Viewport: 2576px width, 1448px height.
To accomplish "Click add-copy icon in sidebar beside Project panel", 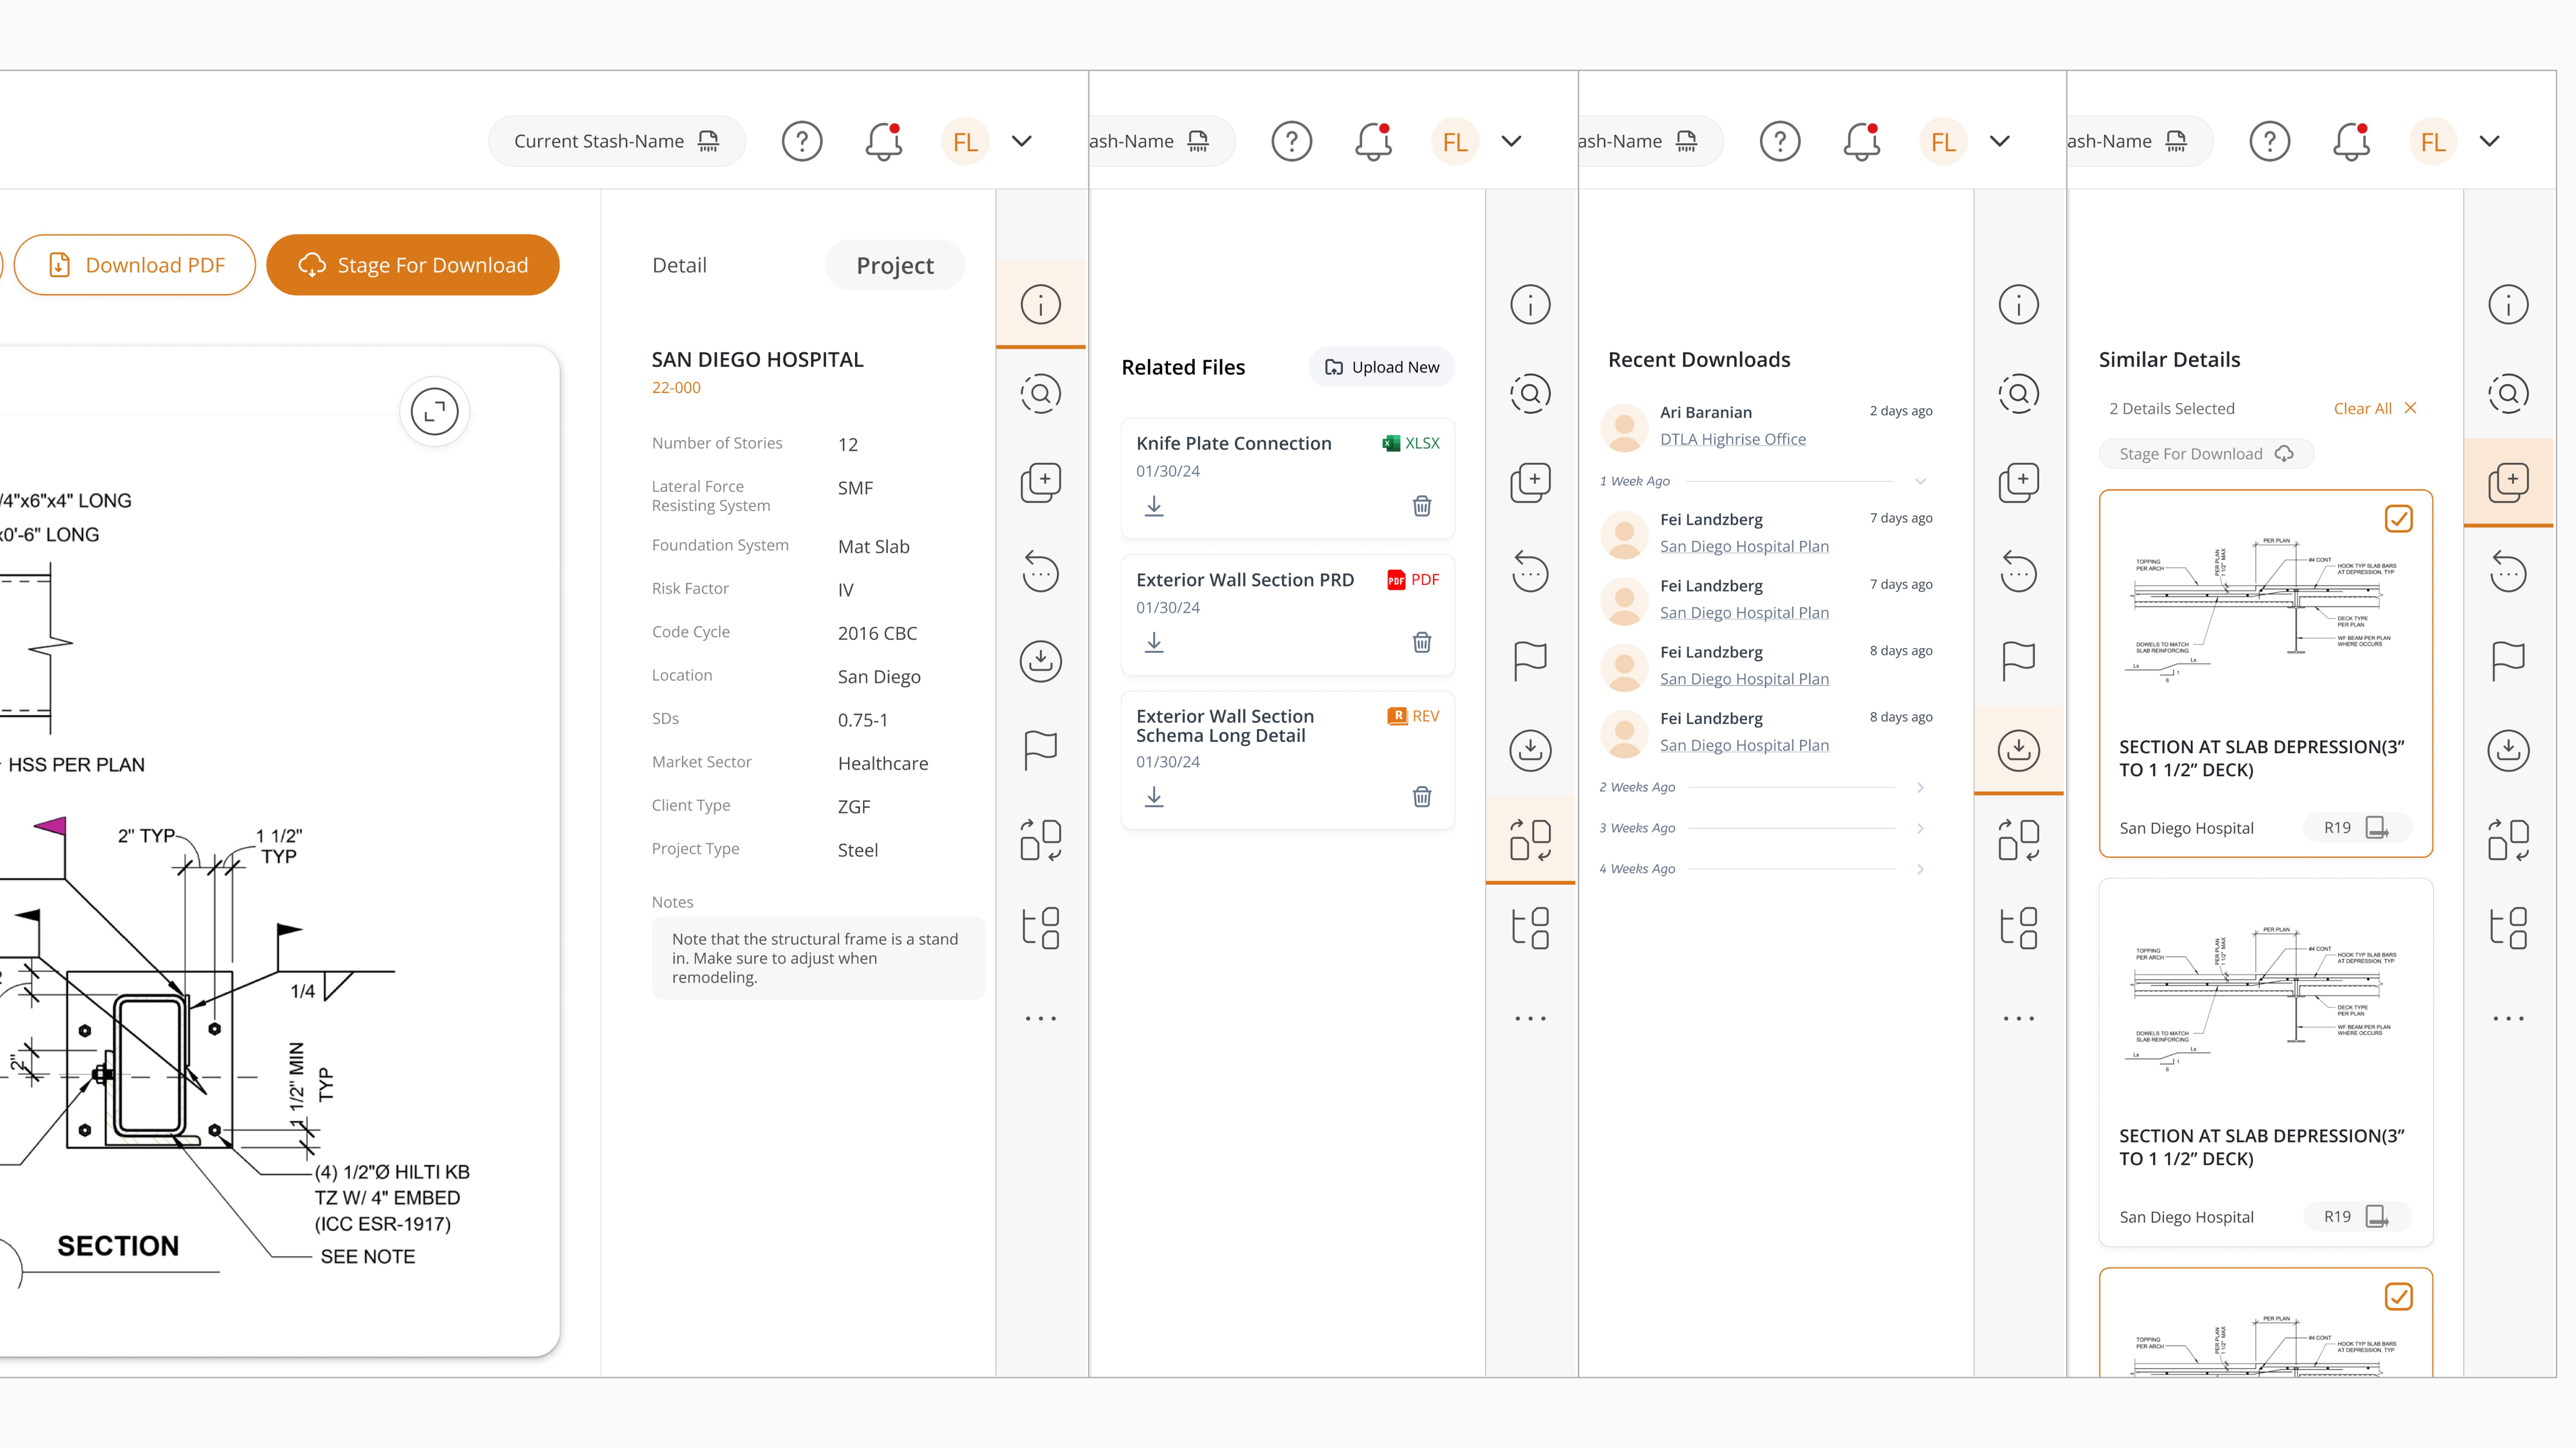I will [x=1041, y=483].
